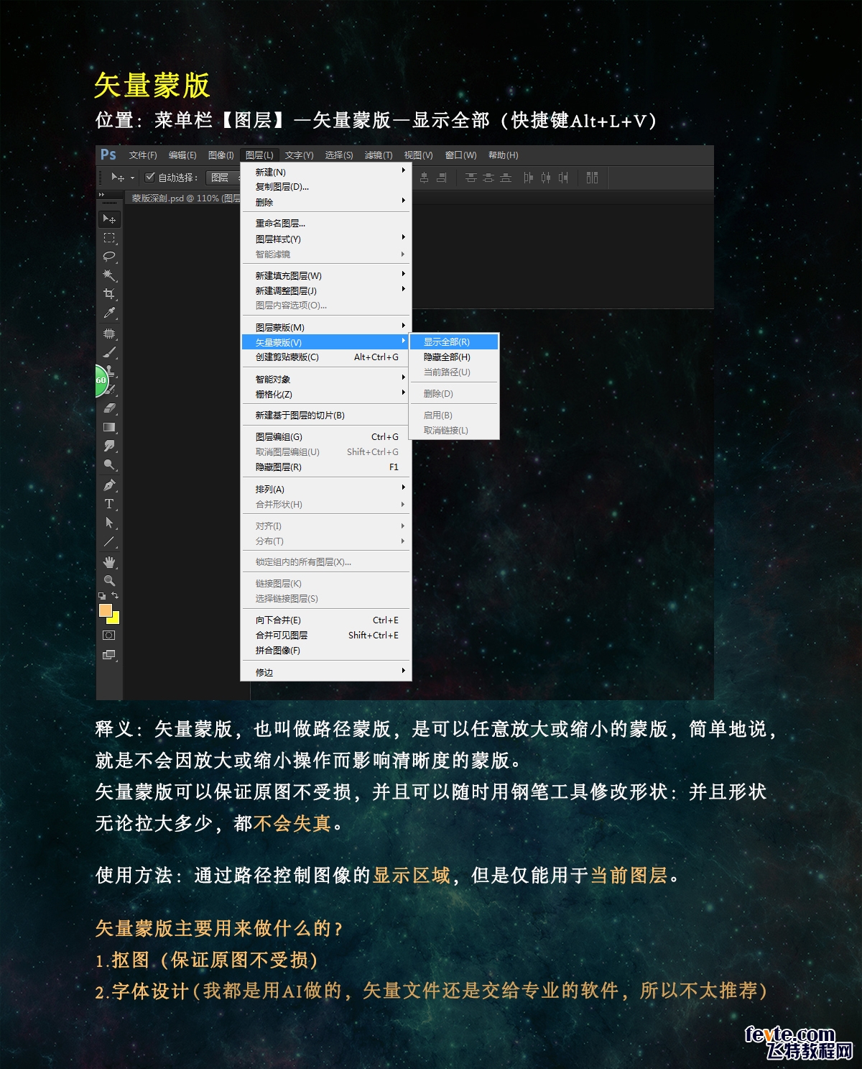The height and width of the screenshot is (1069, 862).
Task: Toggle Quick Mask mode icon
Action: [109, 636]
